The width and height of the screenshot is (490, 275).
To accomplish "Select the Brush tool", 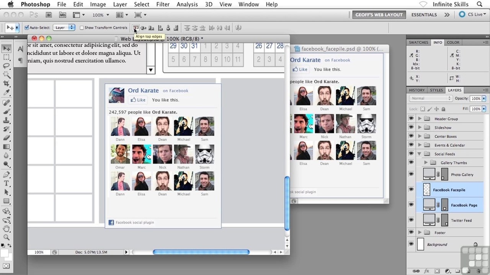I will pyautogui.click(x=7, y=112).
